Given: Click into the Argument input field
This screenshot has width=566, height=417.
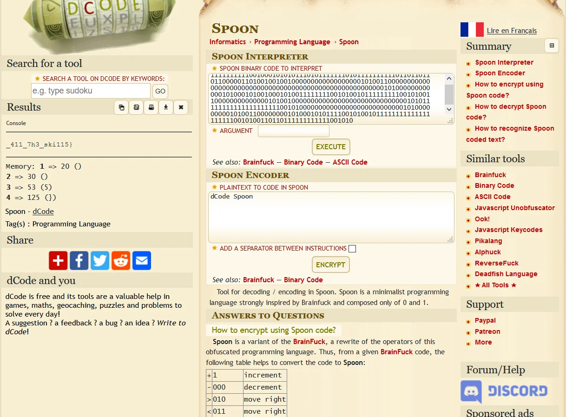Looking at the screenshot, I should point(294,131).
